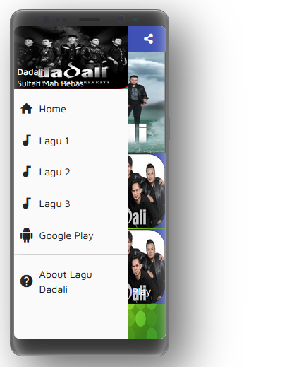Select Lagu 1 from the drawer

(71, 141)
